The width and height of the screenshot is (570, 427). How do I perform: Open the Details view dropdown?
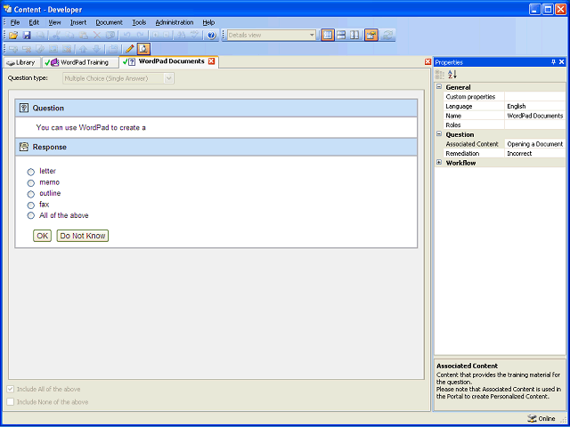coord(312,36)
